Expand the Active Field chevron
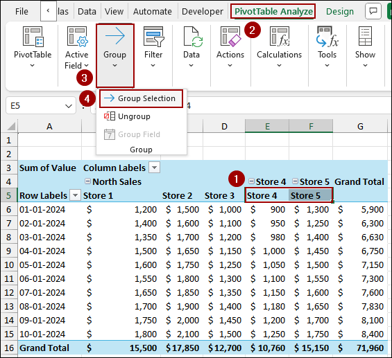This screenshot has height=358, width=392. tap(87, 65)
